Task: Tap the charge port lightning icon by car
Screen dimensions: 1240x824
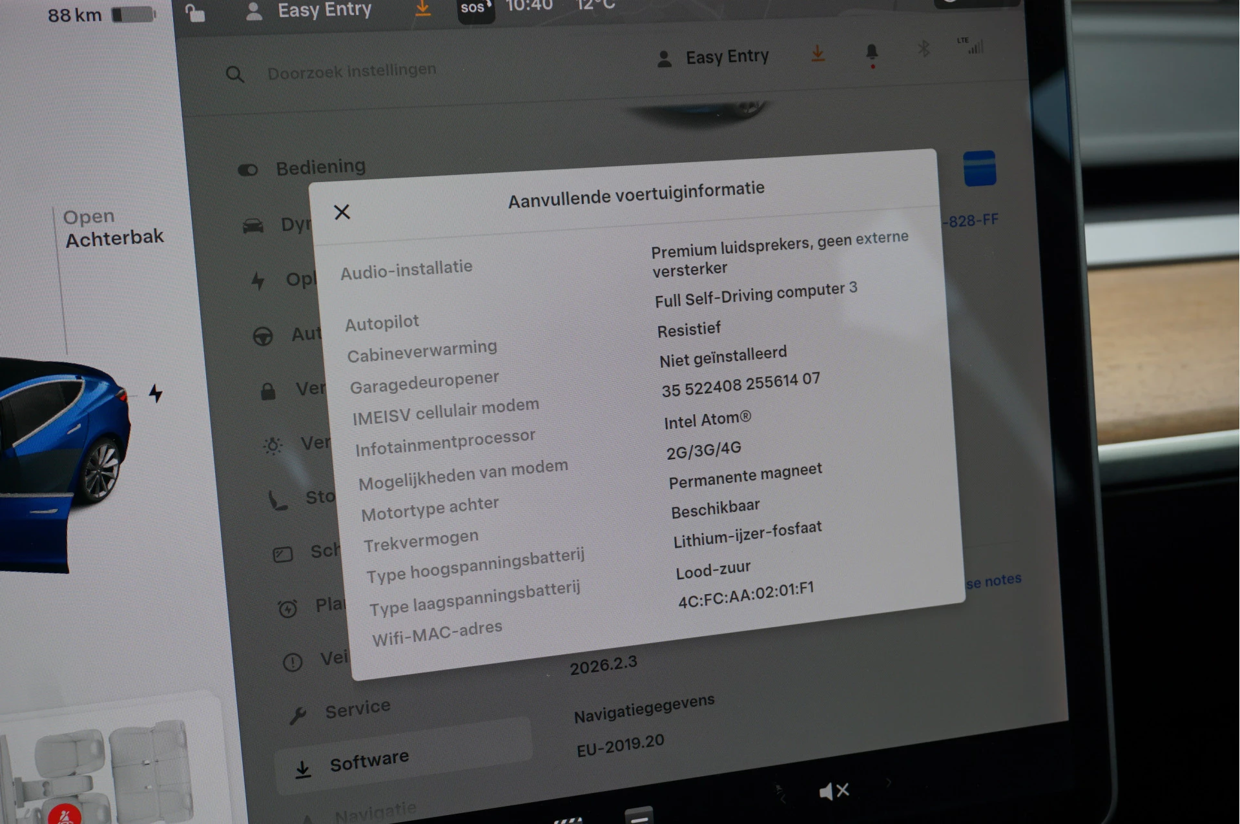Action: [x=156, y=393]
